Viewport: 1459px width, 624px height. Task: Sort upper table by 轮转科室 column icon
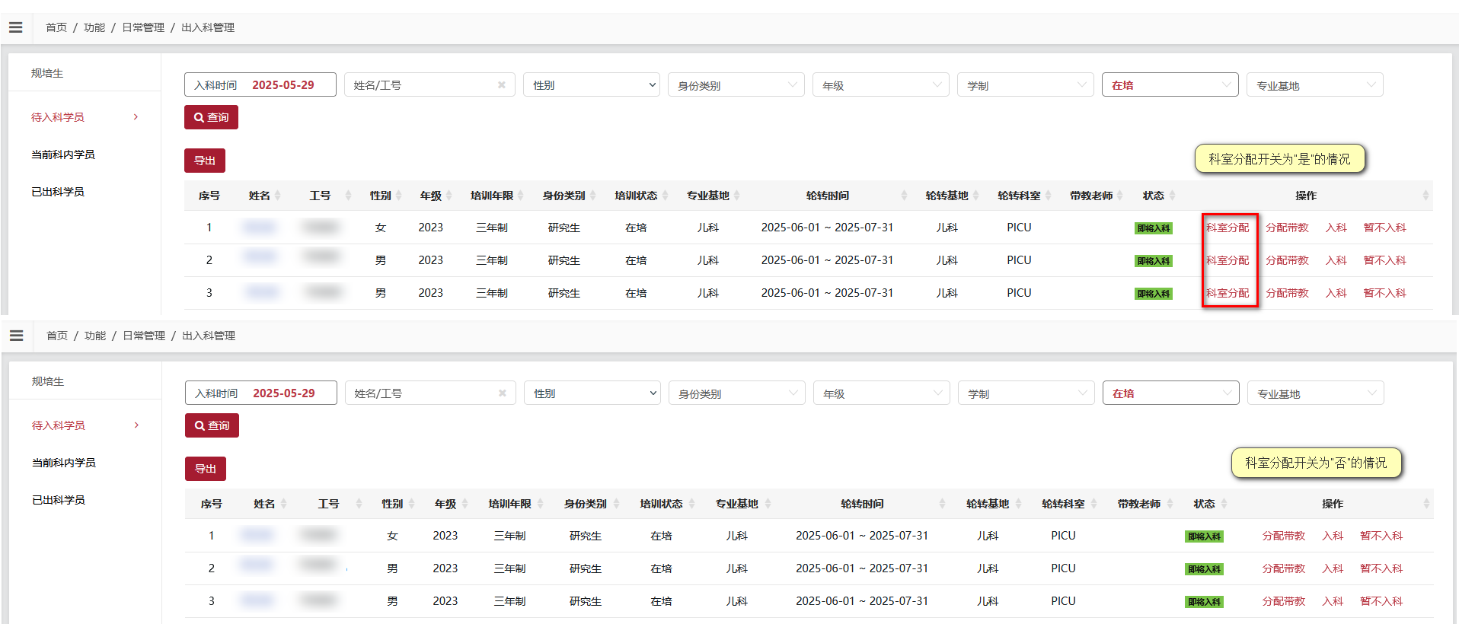click(1048, 196)
